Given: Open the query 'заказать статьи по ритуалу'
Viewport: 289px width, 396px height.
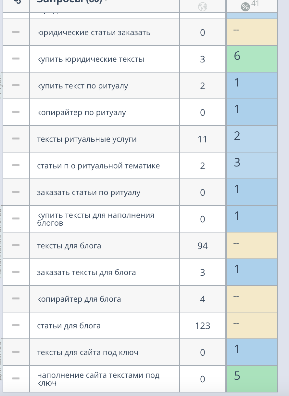Looking at the screenshot, I should pos(89,192).
